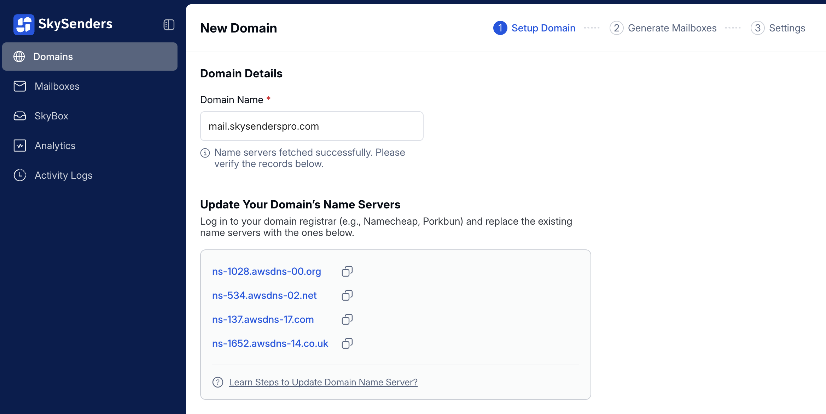The width and height of the screenshot is (826, 414).
Task: Select the Setup Domain step
Action: click(x=534, y=28)
